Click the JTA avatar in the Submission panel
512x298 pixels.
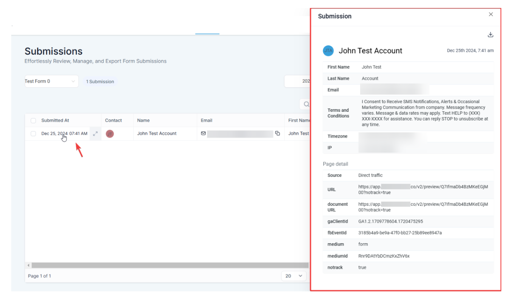point(328,51)
